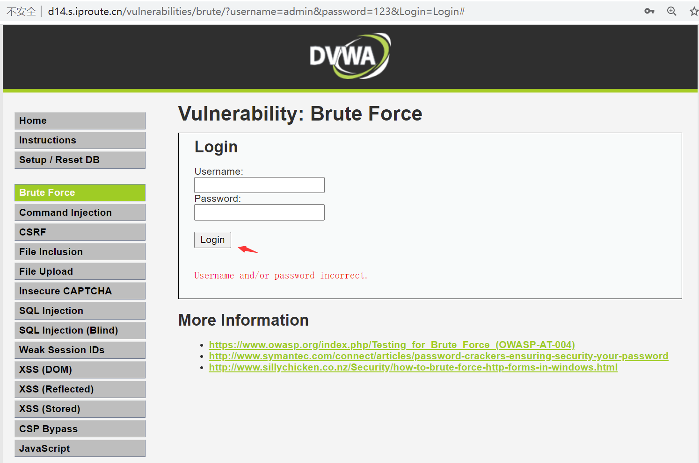Click the DVWA logo

click(x=349, y=56)
